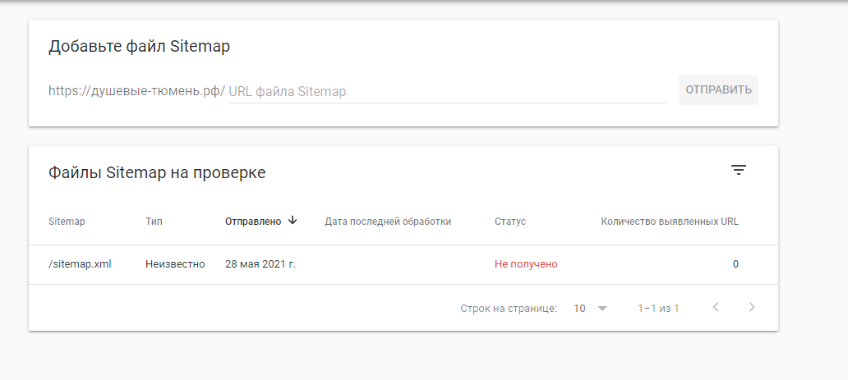The width and height of the screenshot is (848, 380).
Task: Click the Добавьте файл Sitemap heading
Action: [x=139, y=47]
